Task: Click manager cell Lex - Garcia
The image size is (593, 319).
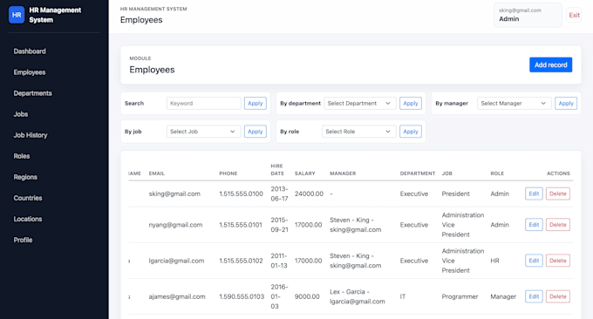Action: (358, 296)
